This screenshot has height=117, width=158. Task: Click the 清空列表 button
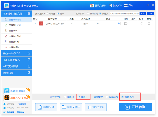(x=96, y=107)
